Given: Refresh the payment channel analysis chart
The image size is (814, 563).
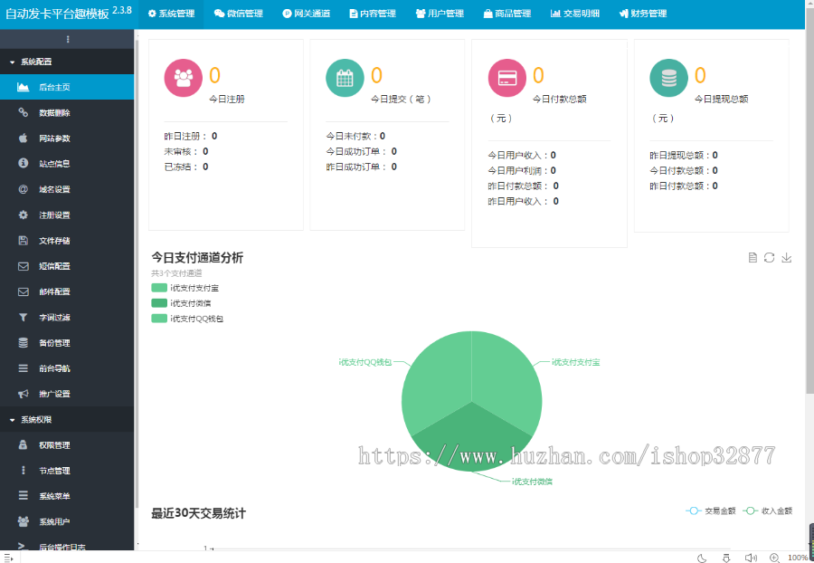Looking at the screenshot, I should point(770,258).
